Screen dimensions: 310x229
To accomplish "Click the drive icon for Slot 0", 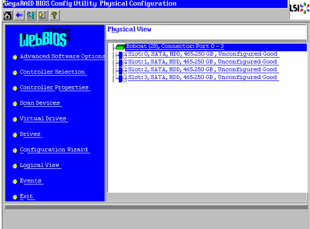I will click(122, 55).
